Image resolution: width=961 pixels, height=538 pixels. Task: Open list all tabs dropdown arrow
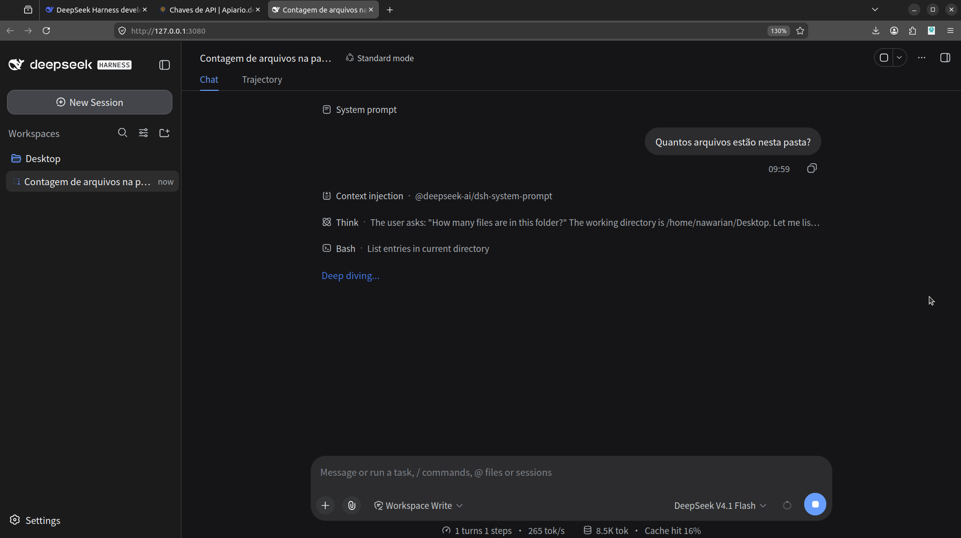click(875, 10)
